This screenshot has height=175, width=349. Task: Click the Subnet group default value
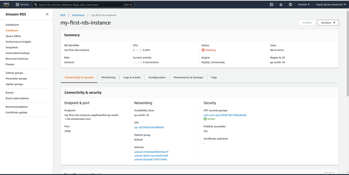coord(139,140)
